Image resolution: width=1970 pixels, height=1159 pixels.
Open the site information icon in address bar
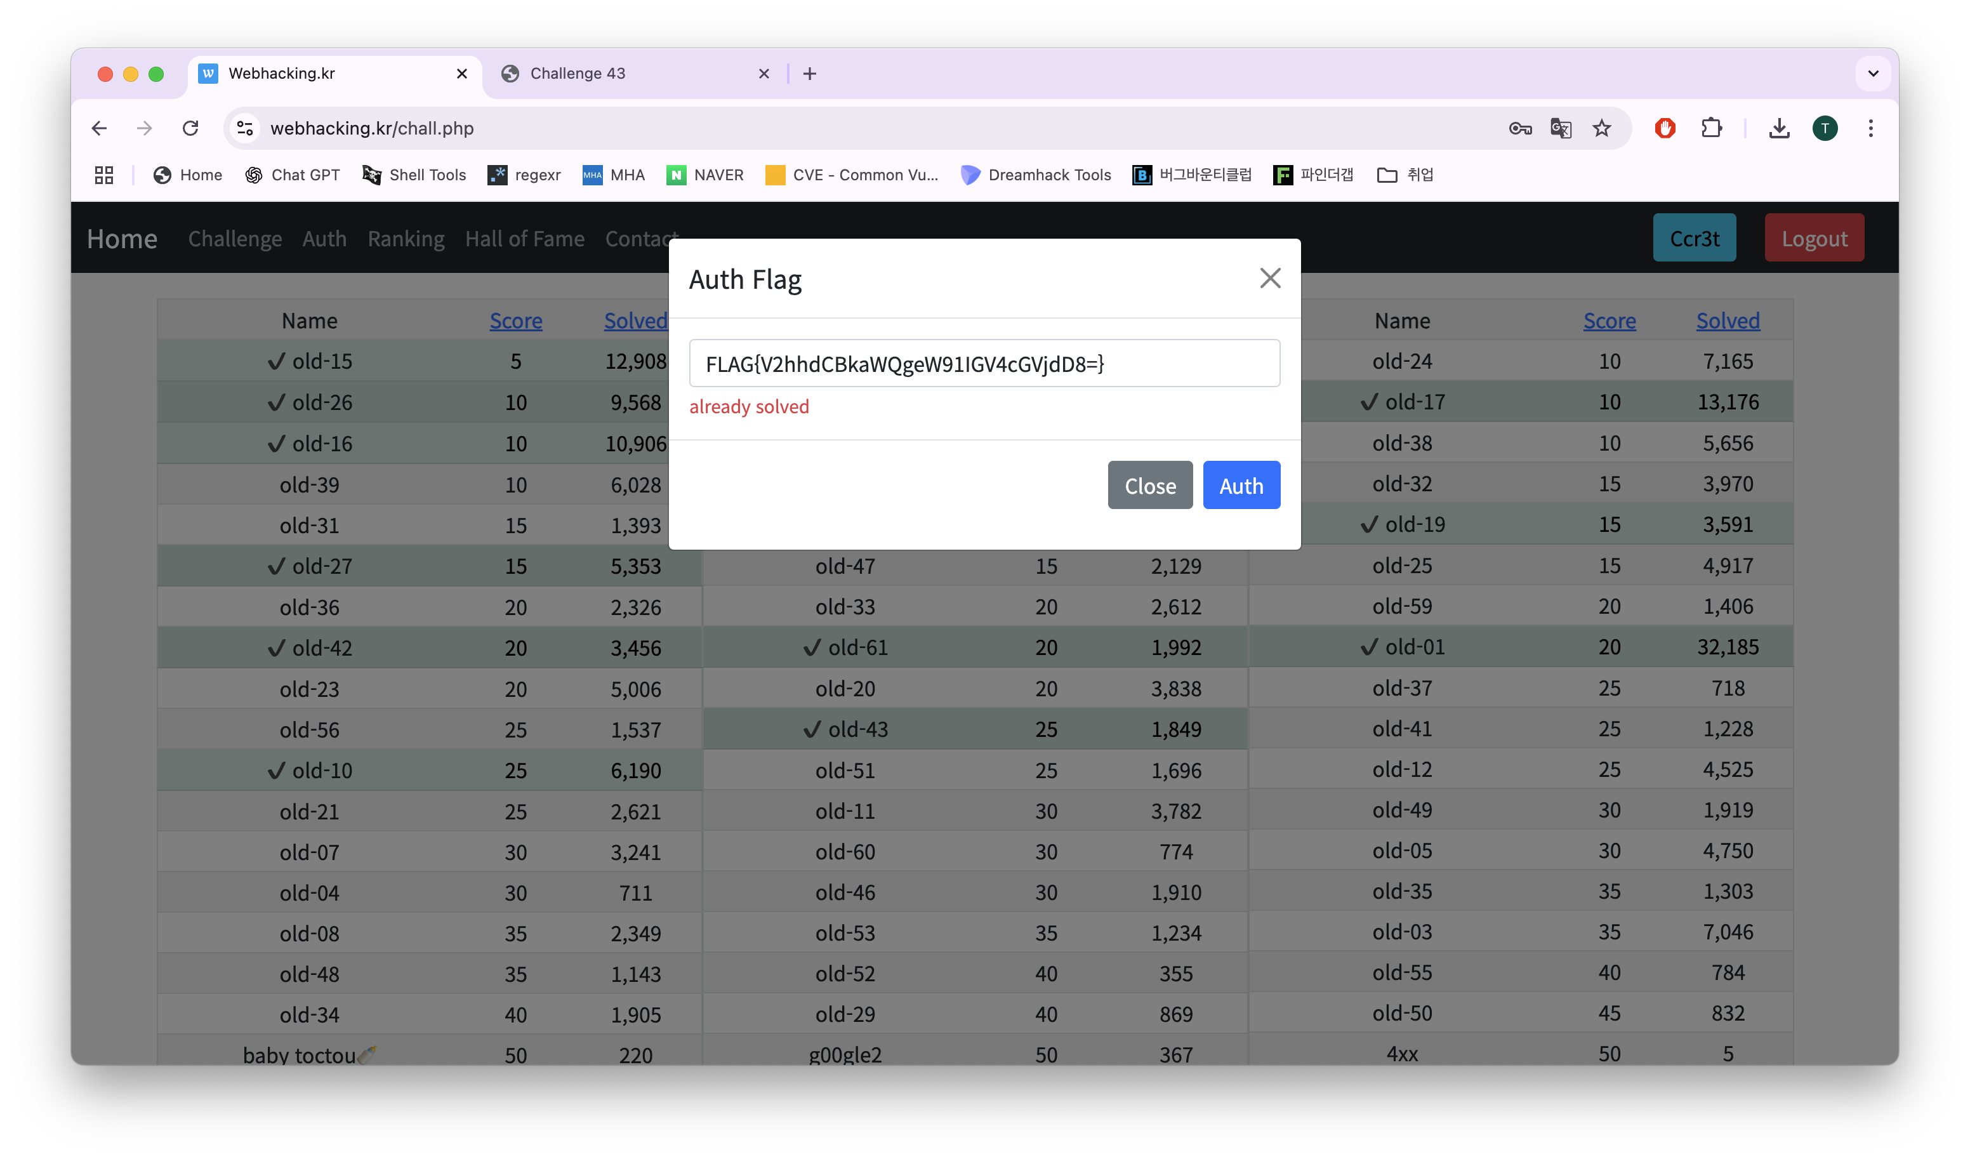[x=245, y=128]
